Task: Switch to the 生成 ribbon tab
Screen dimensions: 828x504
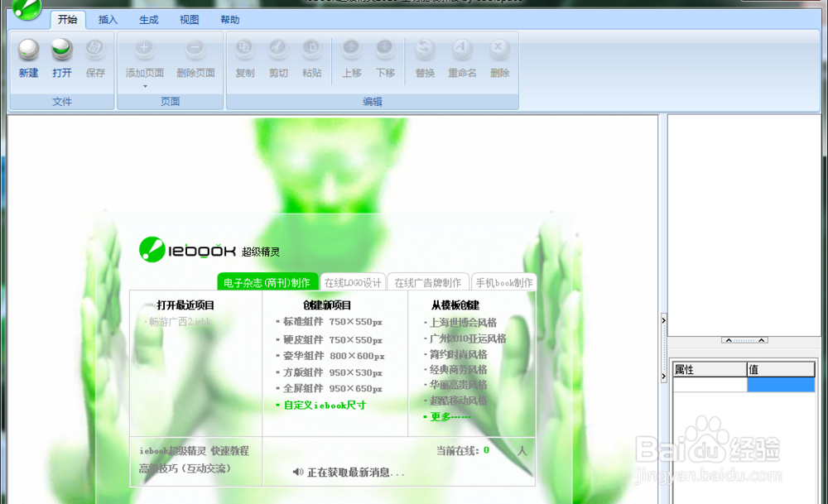Action: pyautogui.click(x=148, y=20)
